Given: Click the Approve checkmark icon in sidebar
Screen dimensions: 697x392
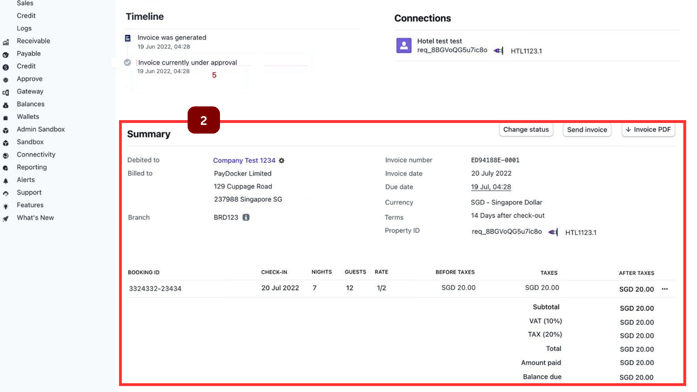Looking at the screenshot, I should (6, 80).
